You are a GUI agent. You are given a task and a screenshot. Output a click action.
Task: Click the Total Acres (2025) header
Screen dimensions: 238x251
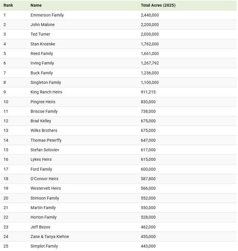coord(158,5)
